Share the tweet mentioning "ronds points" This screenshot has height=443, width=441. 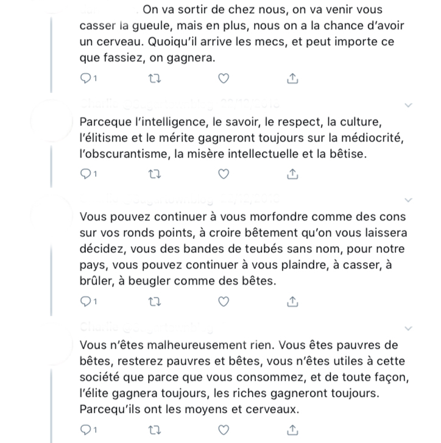click(292, 302)
